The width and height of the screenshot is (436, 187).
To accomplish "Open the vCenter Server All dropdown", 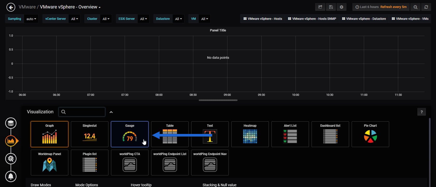I will pos(75,19).
